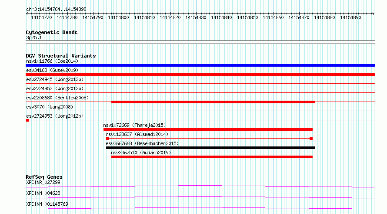Click ruler position 14154880
Screen dimensions: 387x214
click(x=324, y=17)
